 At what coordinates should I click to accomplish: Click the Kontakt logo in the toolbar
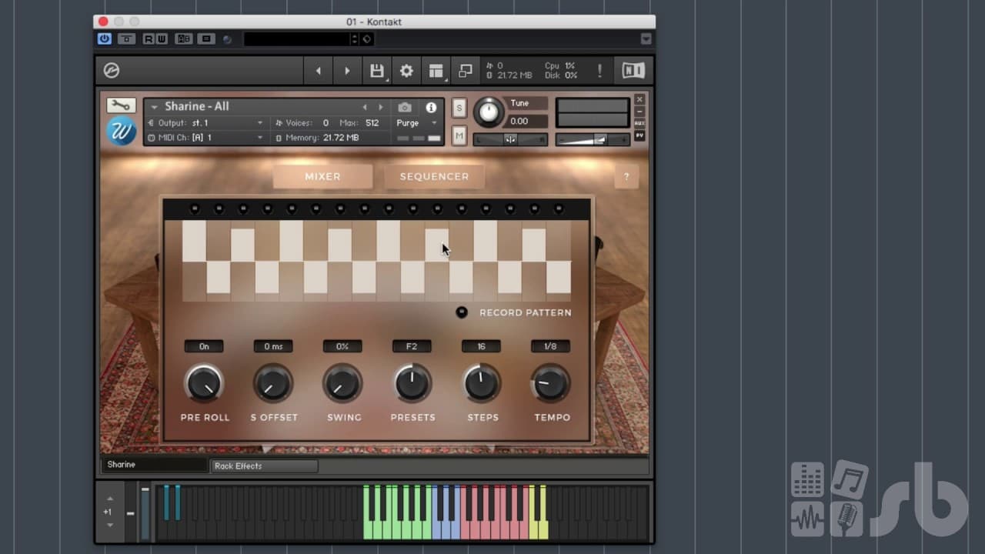(x=112, y=71)
